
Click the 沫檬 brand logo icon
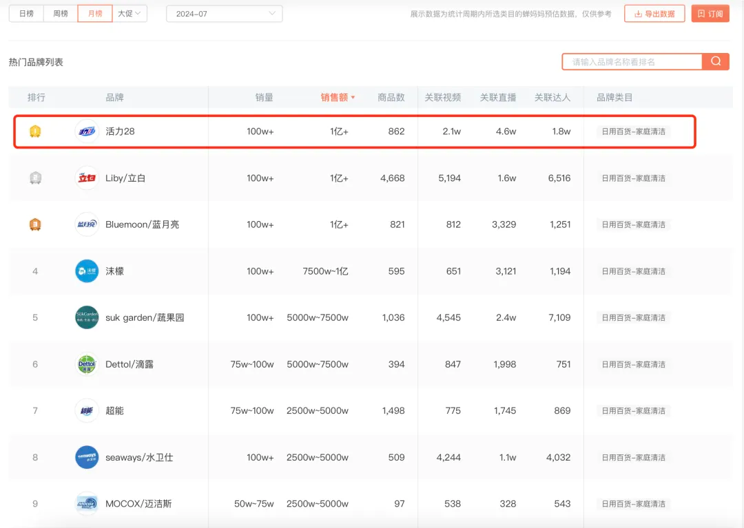pyautogui.click(x=87, y=271)
